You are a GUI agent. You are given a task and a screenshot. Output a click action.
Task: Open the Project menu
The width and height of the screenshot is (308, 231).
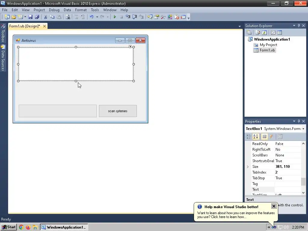tap(39, 10)
